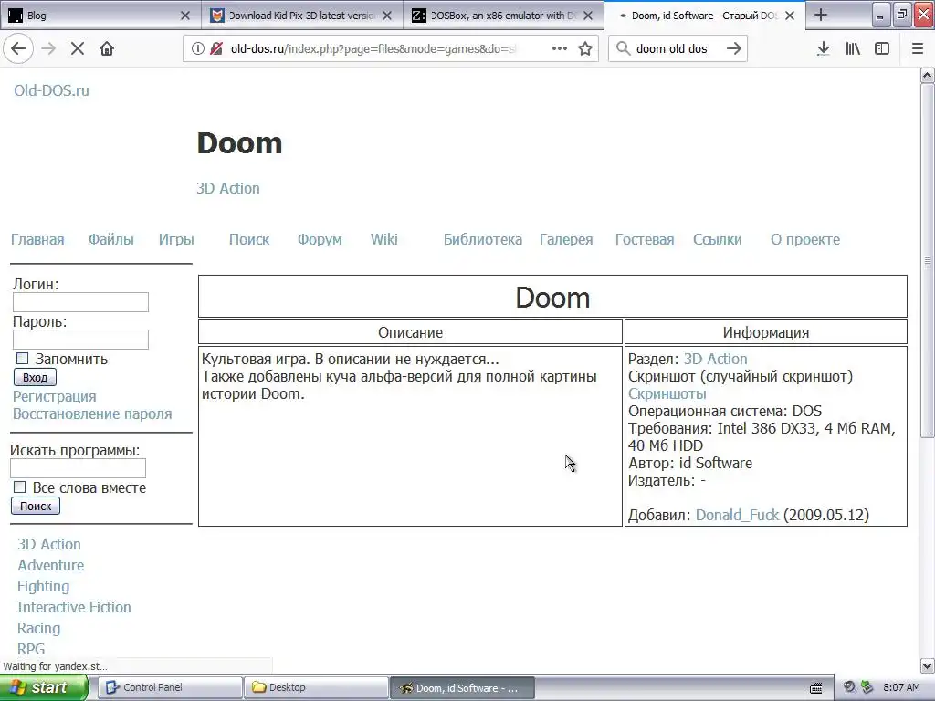Open the Fighting category link
935x701 pixels.
(x=44, y=587)
